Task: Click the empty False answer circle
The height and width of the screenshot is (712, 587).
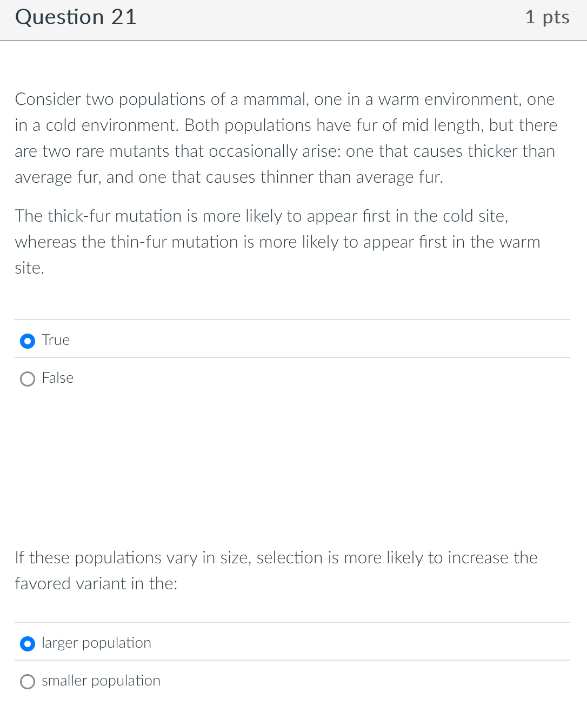Action: tap(27, 378)
